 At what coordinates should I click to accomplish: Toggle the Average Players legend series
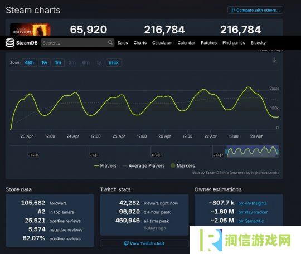144,166
